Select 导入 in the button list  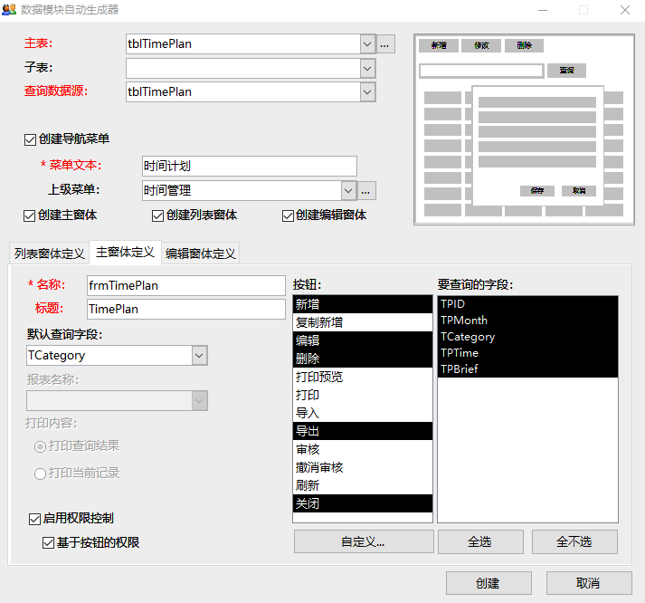pos(363,413)
